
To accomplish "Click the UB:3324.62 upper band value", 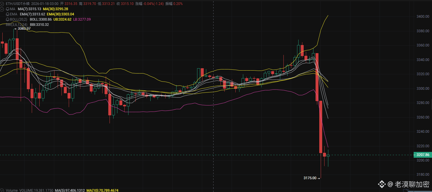I will pos(62,19).
